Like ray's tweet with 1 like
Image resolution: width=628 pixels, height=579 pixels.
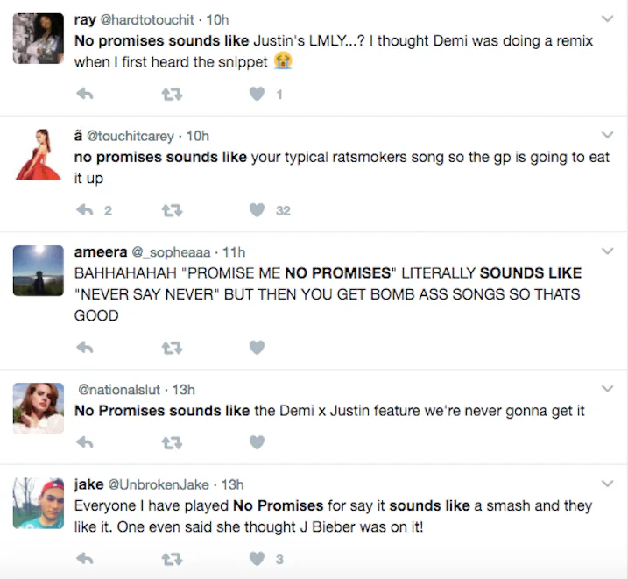click(257, 94)
